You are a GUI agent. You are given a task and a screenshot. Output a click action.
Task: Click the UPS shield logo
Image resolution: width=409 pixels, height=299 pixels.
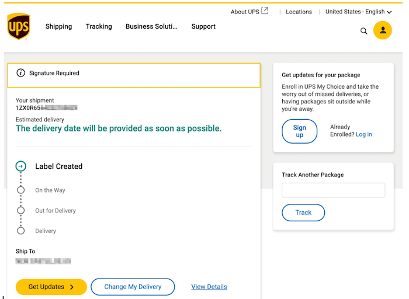click(x=19, y=26)
